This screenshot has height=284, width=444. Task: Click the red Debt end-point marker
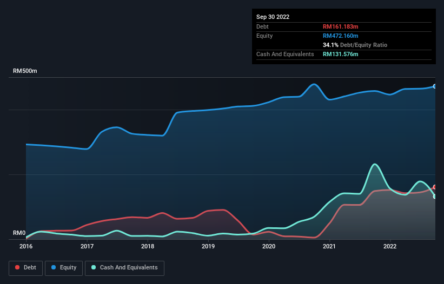[435, 187]
